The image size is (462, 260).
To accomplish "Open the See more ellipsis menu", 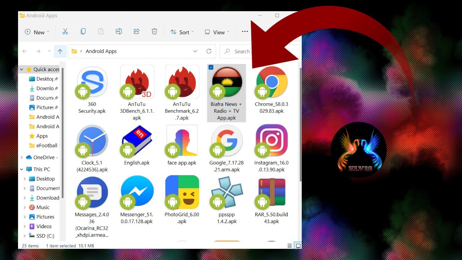I will (245, 32).
